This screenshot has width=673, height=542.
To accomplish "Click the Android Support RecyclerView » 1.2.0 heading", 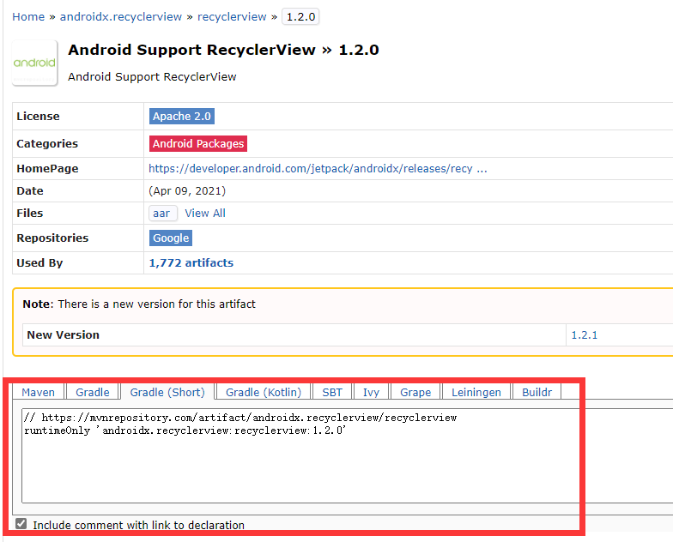I will pos(223,50).
